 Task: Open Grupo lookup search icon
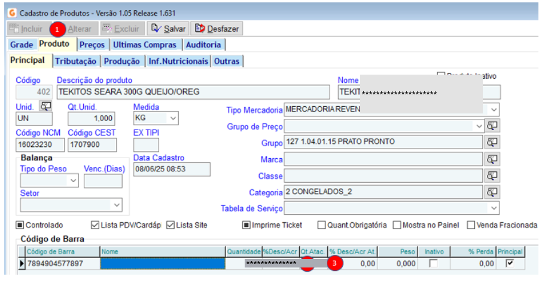[x=492, y=142]
